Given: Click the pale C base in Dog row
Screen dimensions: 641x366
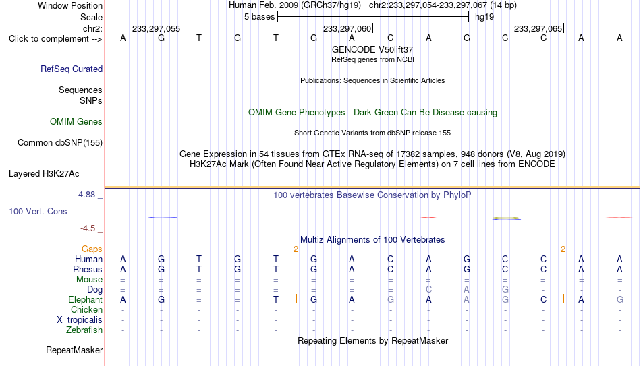Looking at the screenshot, I should point(428,290).
